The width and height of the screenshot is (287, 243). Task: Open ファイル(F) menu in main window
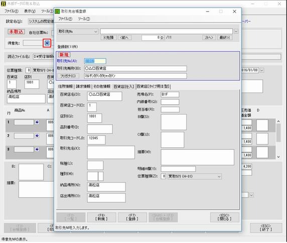(12, 11)
